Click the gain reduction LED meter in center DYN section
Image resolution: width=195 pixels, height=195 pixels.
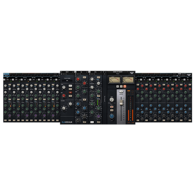coord(98,103)
